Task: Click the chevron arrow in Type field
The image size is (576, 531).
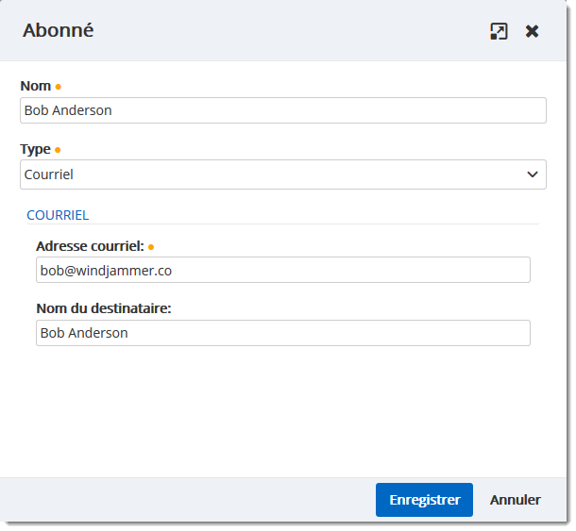Action: [533, 174]
